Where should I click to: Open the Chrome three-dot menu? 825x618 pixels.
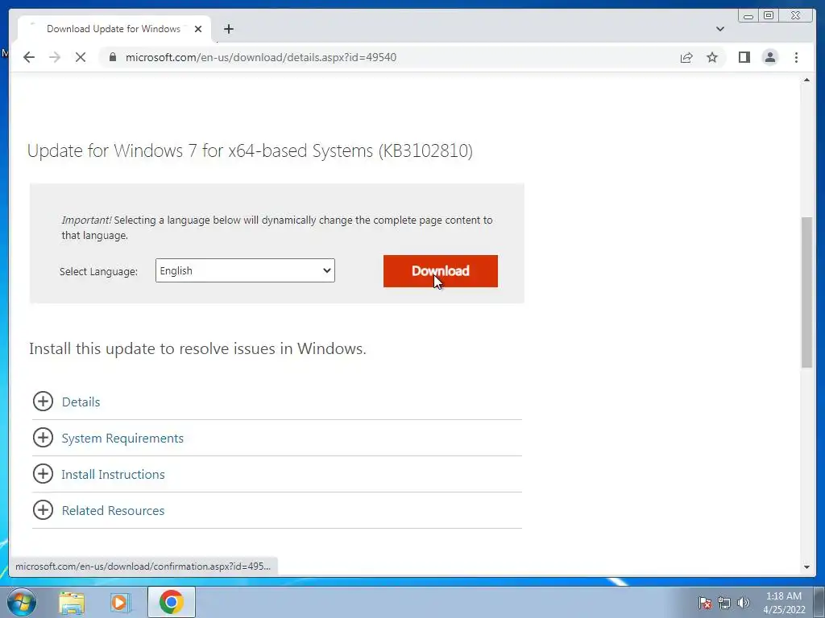tap(796, 57)
